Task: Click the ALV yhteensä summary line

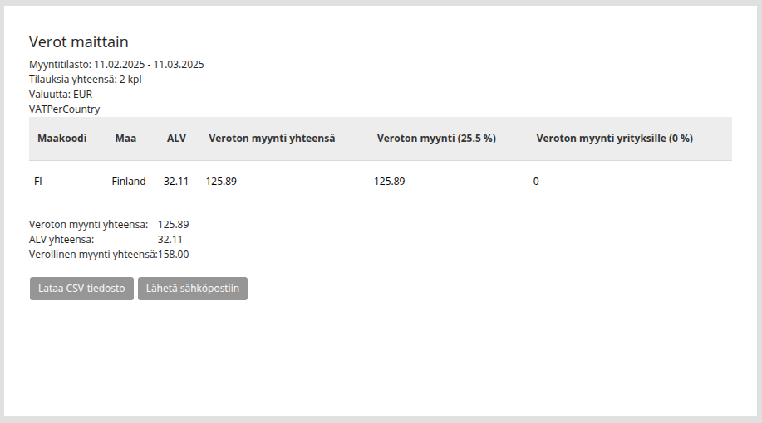Action: (106, 240)
